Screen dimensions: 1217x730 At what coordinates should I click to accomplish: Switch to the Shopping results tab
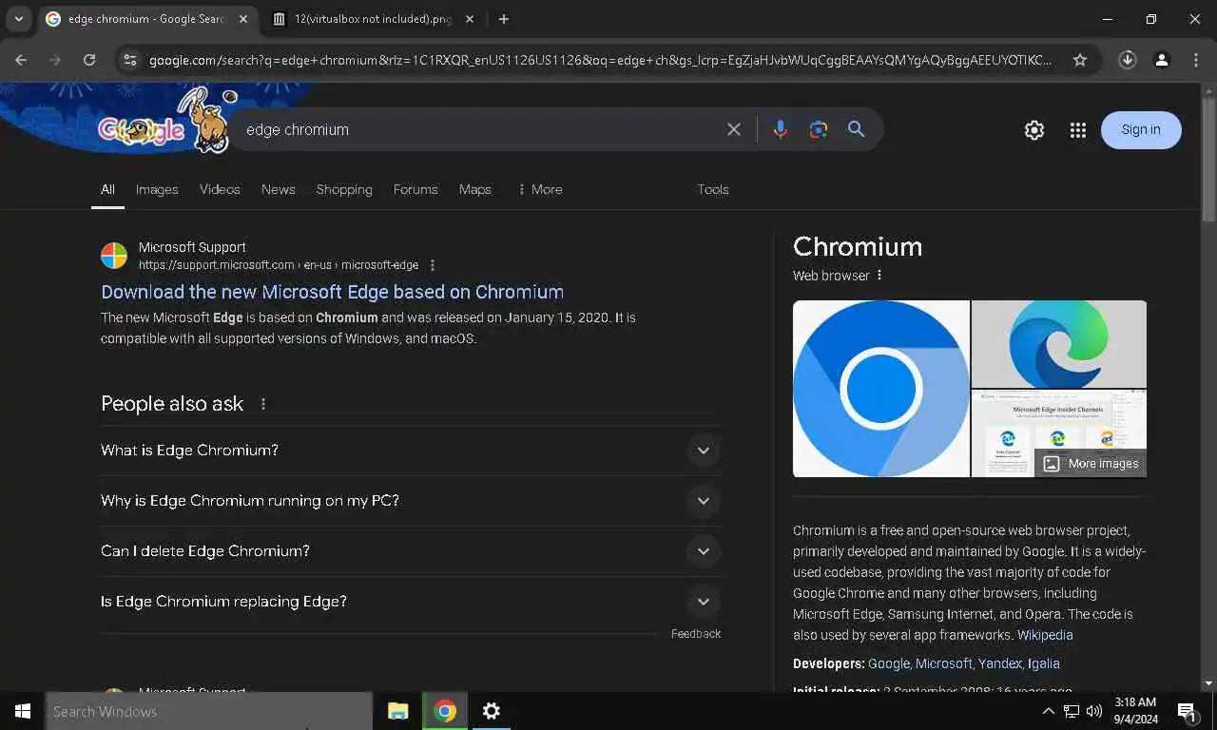click(x=344, y=189)
